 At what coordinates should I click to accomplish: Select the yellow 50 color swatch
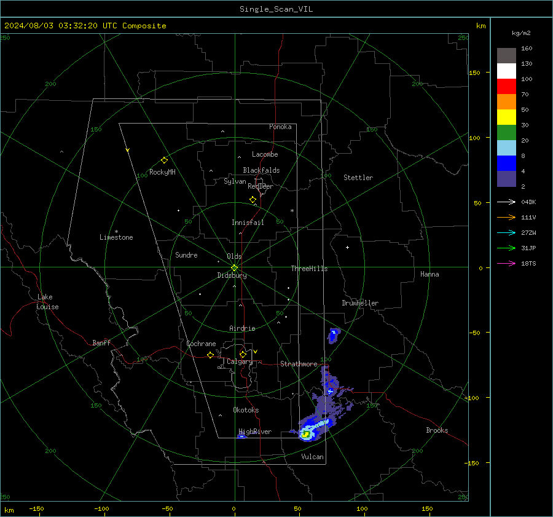tap(506, 117)
